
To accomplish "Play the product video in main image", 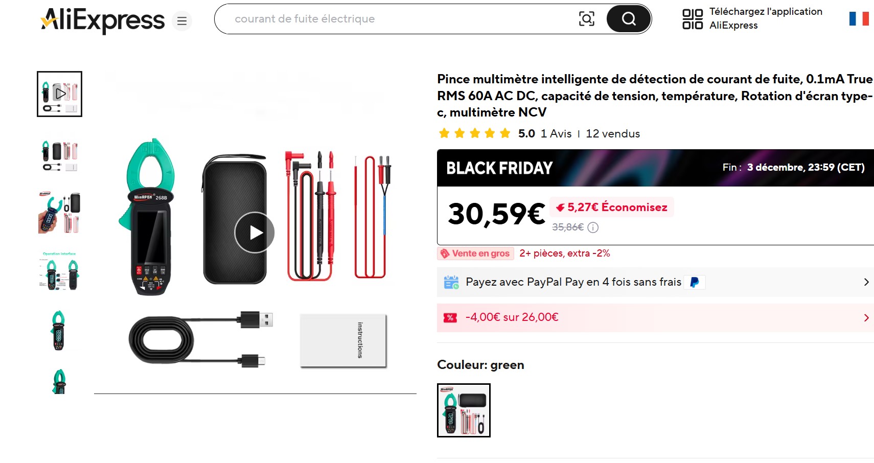I will tap(255, 233).
